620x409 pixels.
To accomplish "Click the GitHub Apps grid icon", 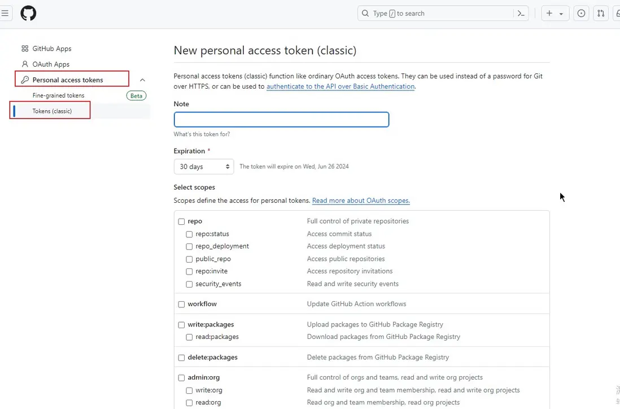I will tap(25, 49).
